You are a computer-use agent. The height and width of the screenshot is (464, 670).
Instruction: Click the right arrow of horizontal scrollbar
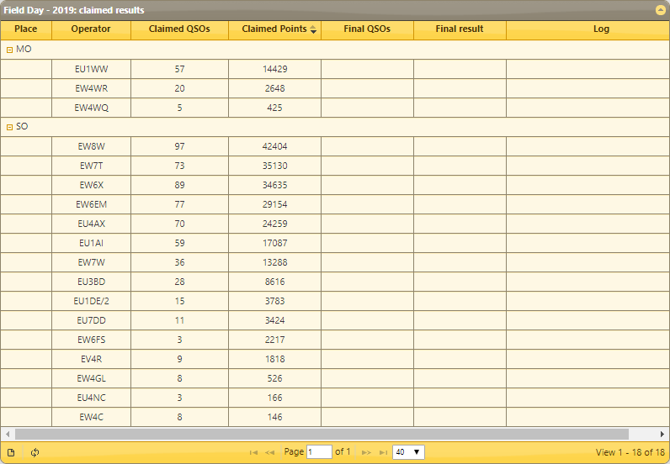pyautogui.click(x=664, y=434)
